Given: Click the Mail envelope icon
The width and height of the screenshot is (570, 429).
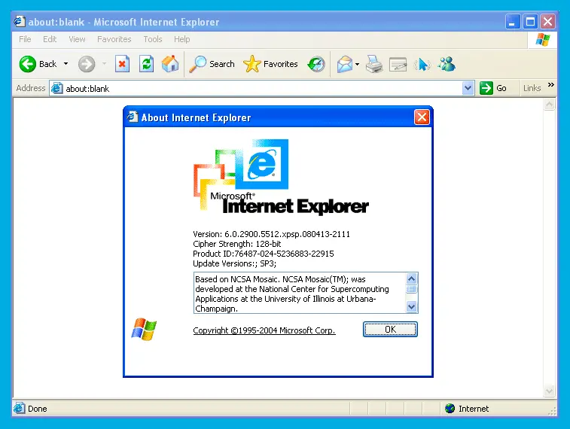Looking at the screenshot, I should pos(344,64).
